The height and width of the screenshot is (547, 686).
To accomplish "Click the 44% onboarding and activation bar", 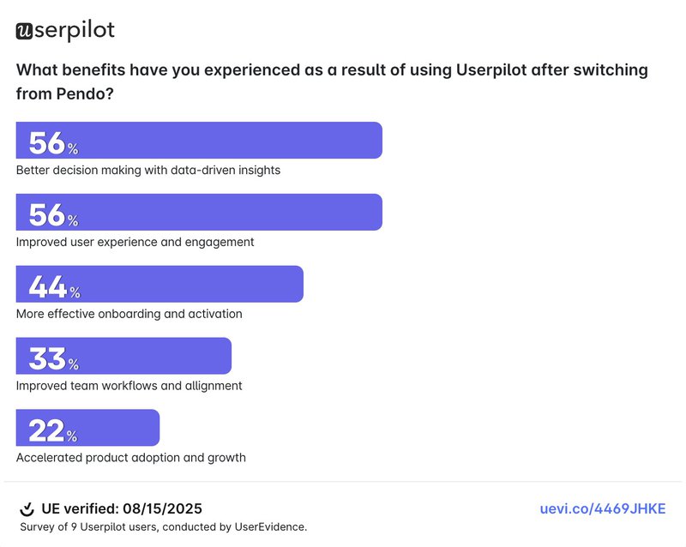I will click(160, 285).
